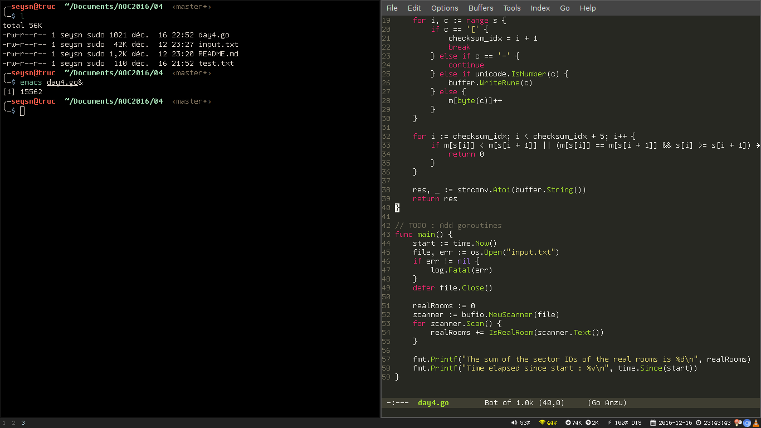This screenshot has width=761, height=428.
Task: Click the underlined day4.go in emacs command
Action: tap(62, 82)
